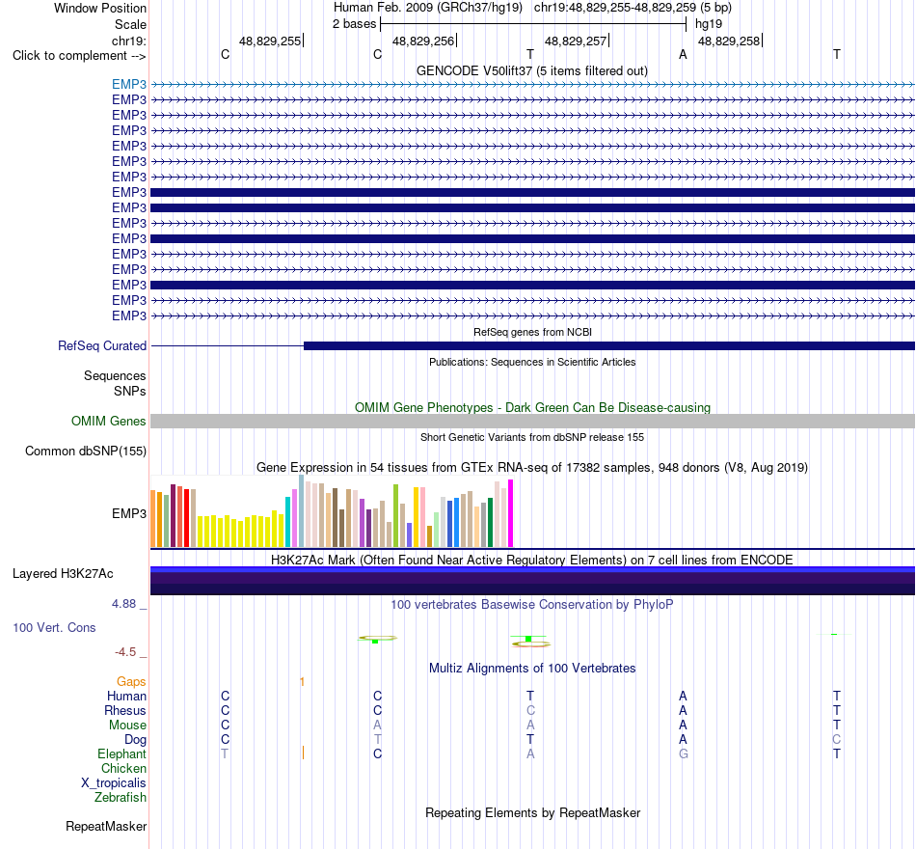Viewport: 916px width, 849px height.
Task: Click the 'Mouse' alignment row label
Action: pyautogui.click(x=127, y=726)
